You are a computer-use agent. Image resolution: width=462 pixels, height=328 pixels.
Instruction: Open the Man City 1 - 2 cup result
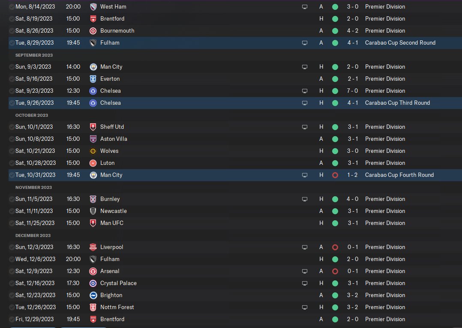[352, 175]
